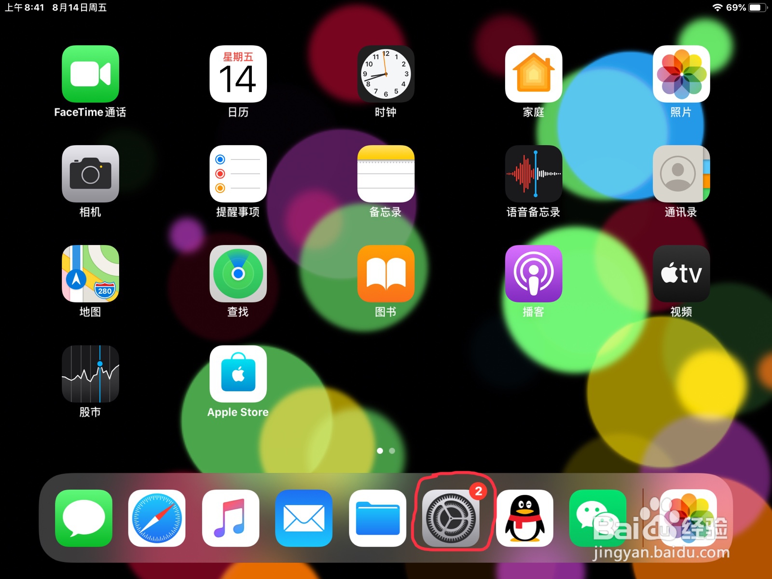Switch to the second home screen page dot

(x=392, y=451)
